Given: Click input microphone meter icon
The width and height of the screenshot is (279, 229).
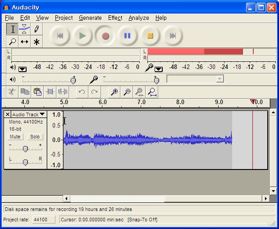Looking at the screenshot, I should coord(149,68).
